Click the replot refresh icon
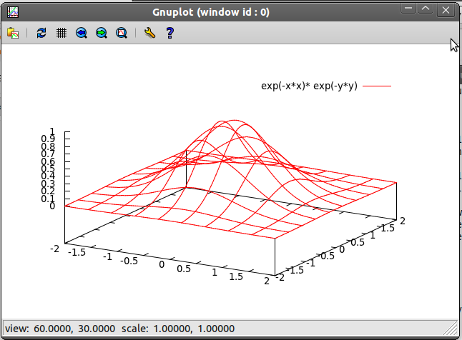This screenshot has width=462, height=340. tap(41, 33)
